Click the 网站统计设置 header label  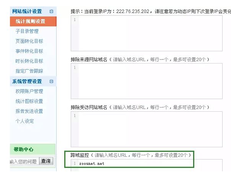point(27,12)
